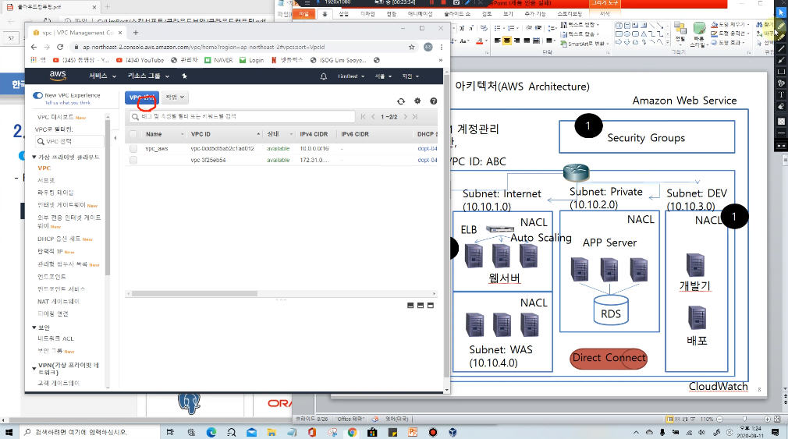Refresh the VPC list
Screen dimensions: 788x439
(400, 101)
